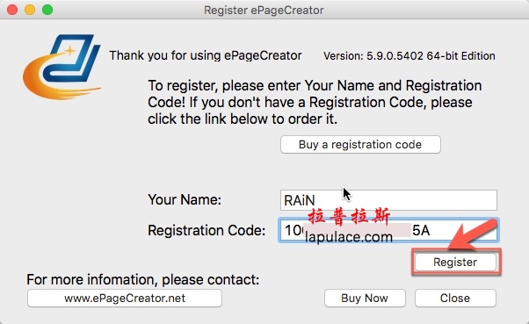Focus the Registration Code input field
This screenshot has height=324, width=529.
point(388,231)
